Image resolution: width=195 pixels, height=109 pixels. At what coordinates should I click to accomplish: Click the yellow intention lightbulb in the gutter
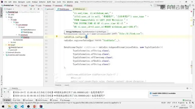click(x=57, y=36)
